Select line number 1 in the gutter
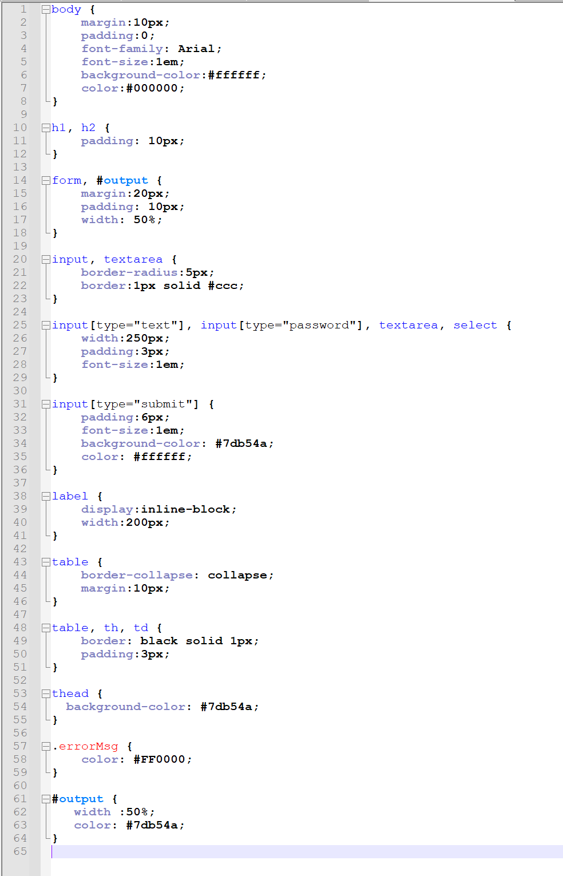Image resolution: width=563 pixels, height=876 pixels. [x=23, y=9]
